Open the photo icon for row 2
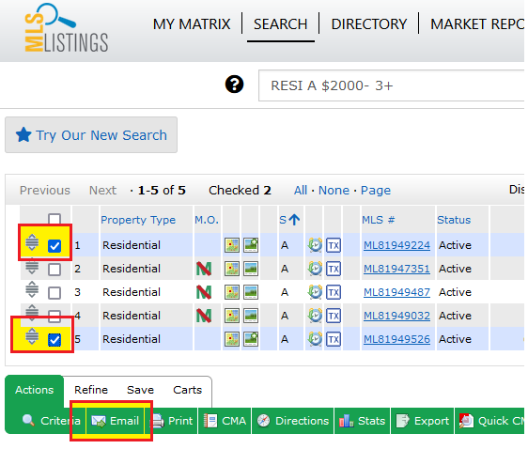Viewport: 528px width, 449px height. 251,269
